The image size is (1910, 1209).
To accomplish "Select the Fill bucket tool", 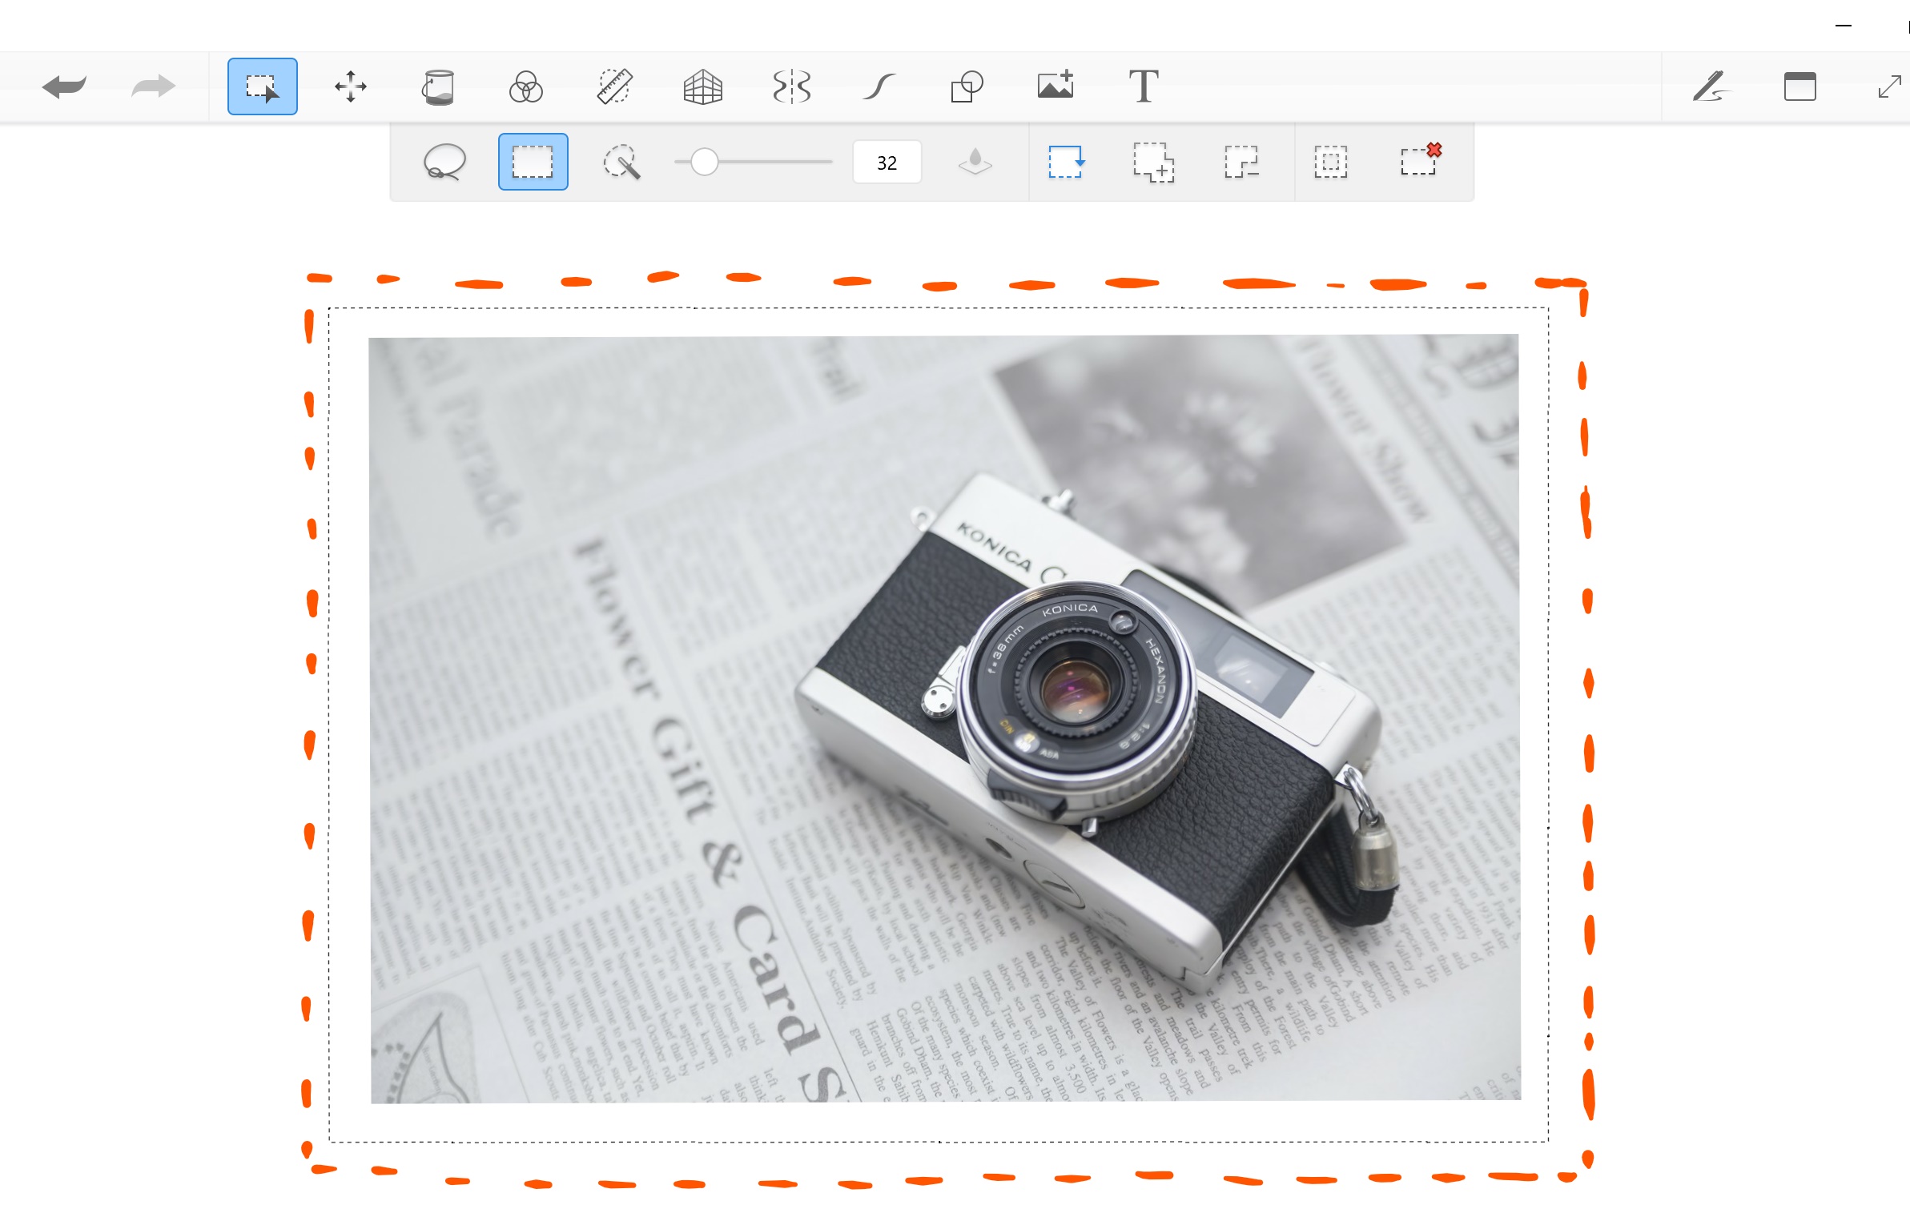I will point(438,86).
